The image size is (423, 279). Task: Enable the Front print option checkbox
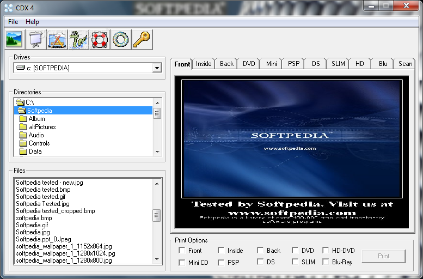[x=182, y=250]
